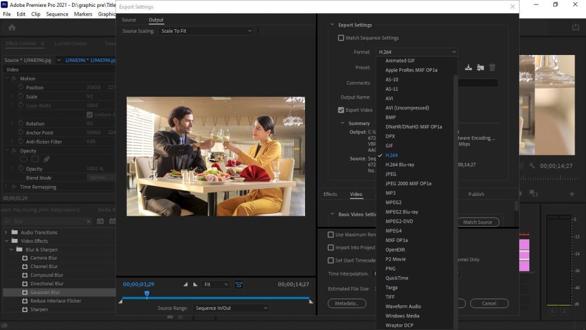
Task: Click the Cancel button
Action: point(489,303)
